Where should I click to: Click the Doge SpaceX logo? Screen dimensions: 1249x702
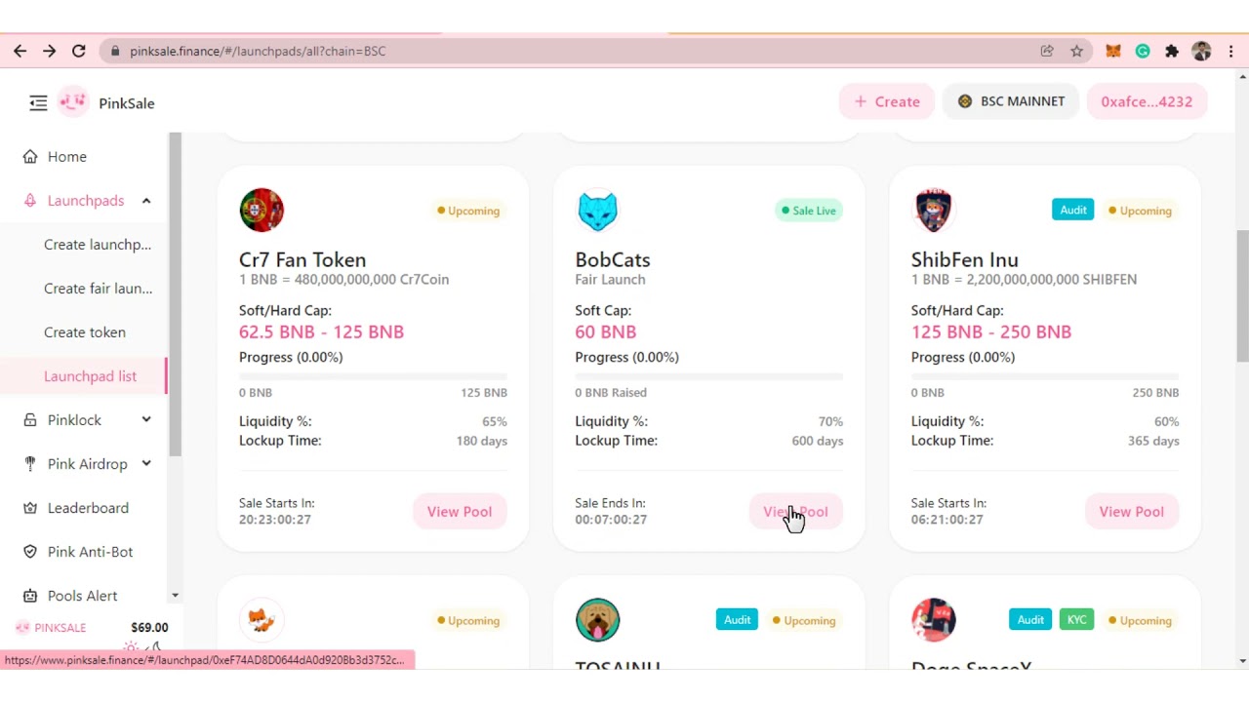point(934,619)
